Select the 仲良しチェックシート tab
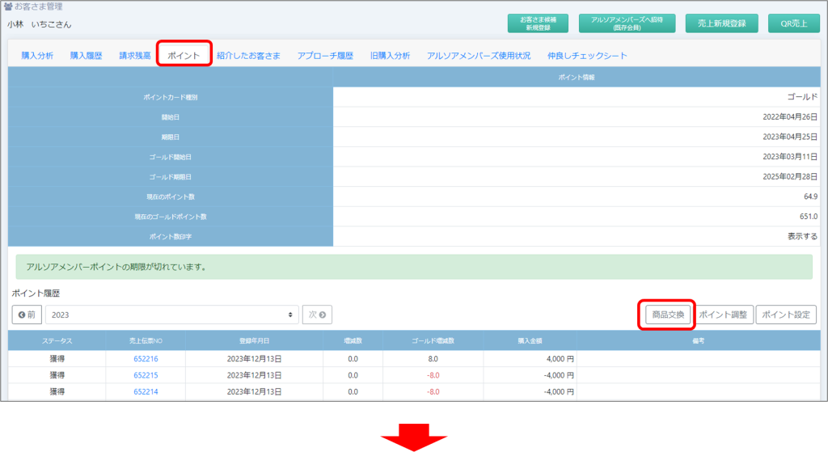828x452 pixels. (x=587, y=56)
